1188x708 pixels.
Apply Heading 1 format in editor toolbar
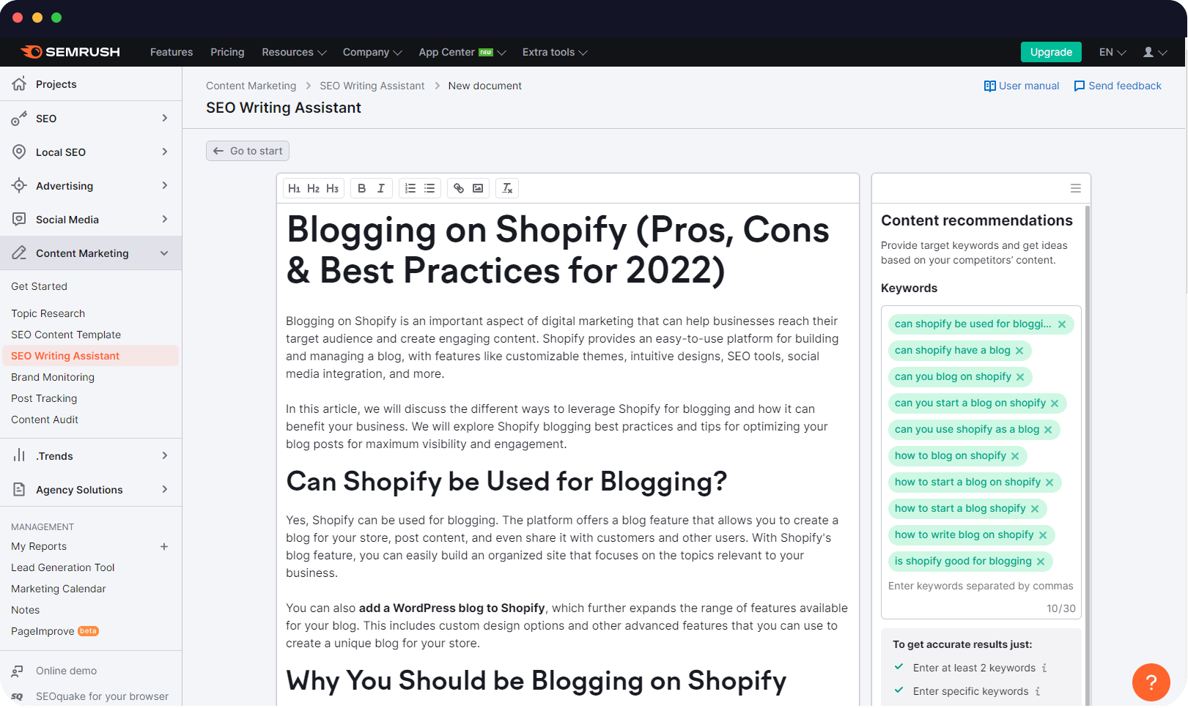pyautogui.click(x=294, y=188)
